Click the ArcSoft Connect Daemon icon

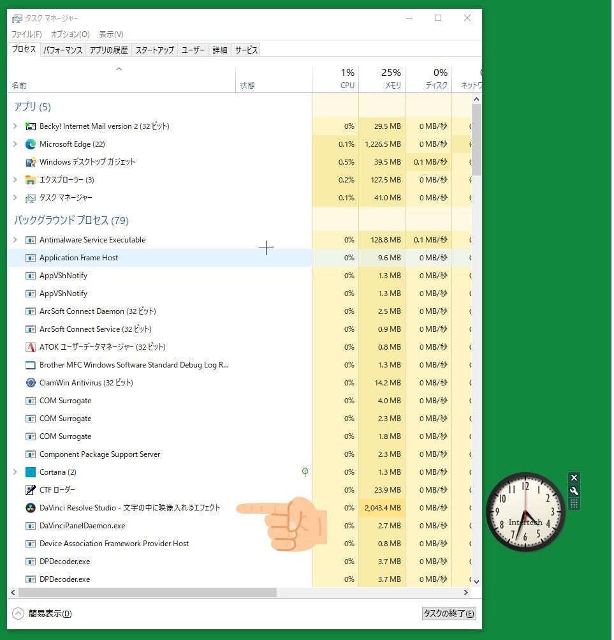click(x=31, y=312)
